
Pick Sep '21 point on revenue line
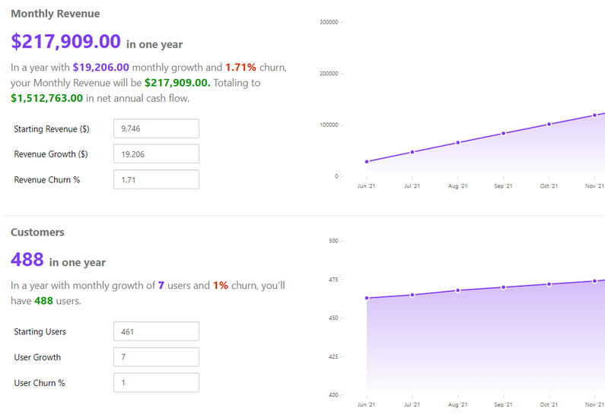503,133
